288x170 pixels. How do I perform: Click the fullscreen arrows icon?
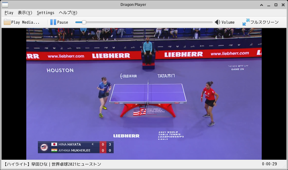tap(246, 22)
